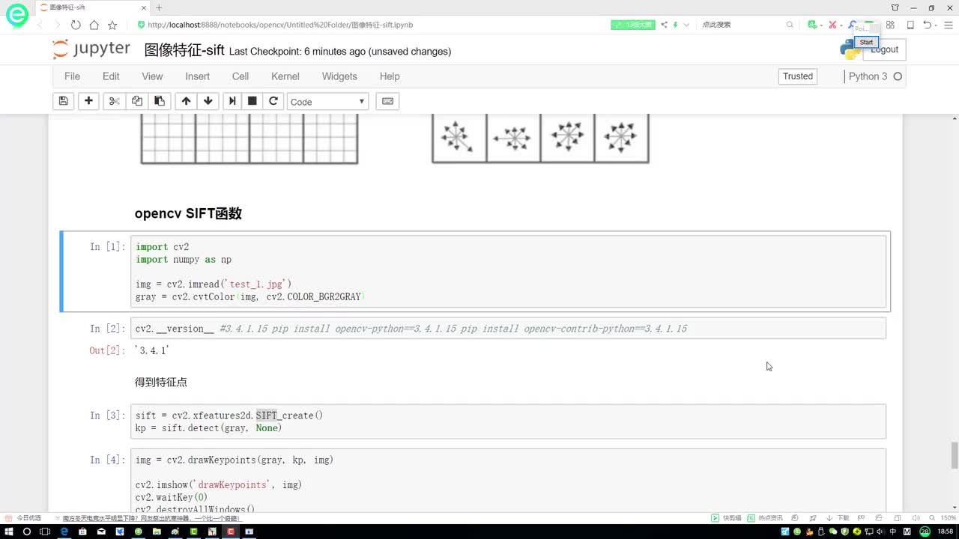
Task: Open the View menu
Action: pyautogui.click(x=152, y=76)
